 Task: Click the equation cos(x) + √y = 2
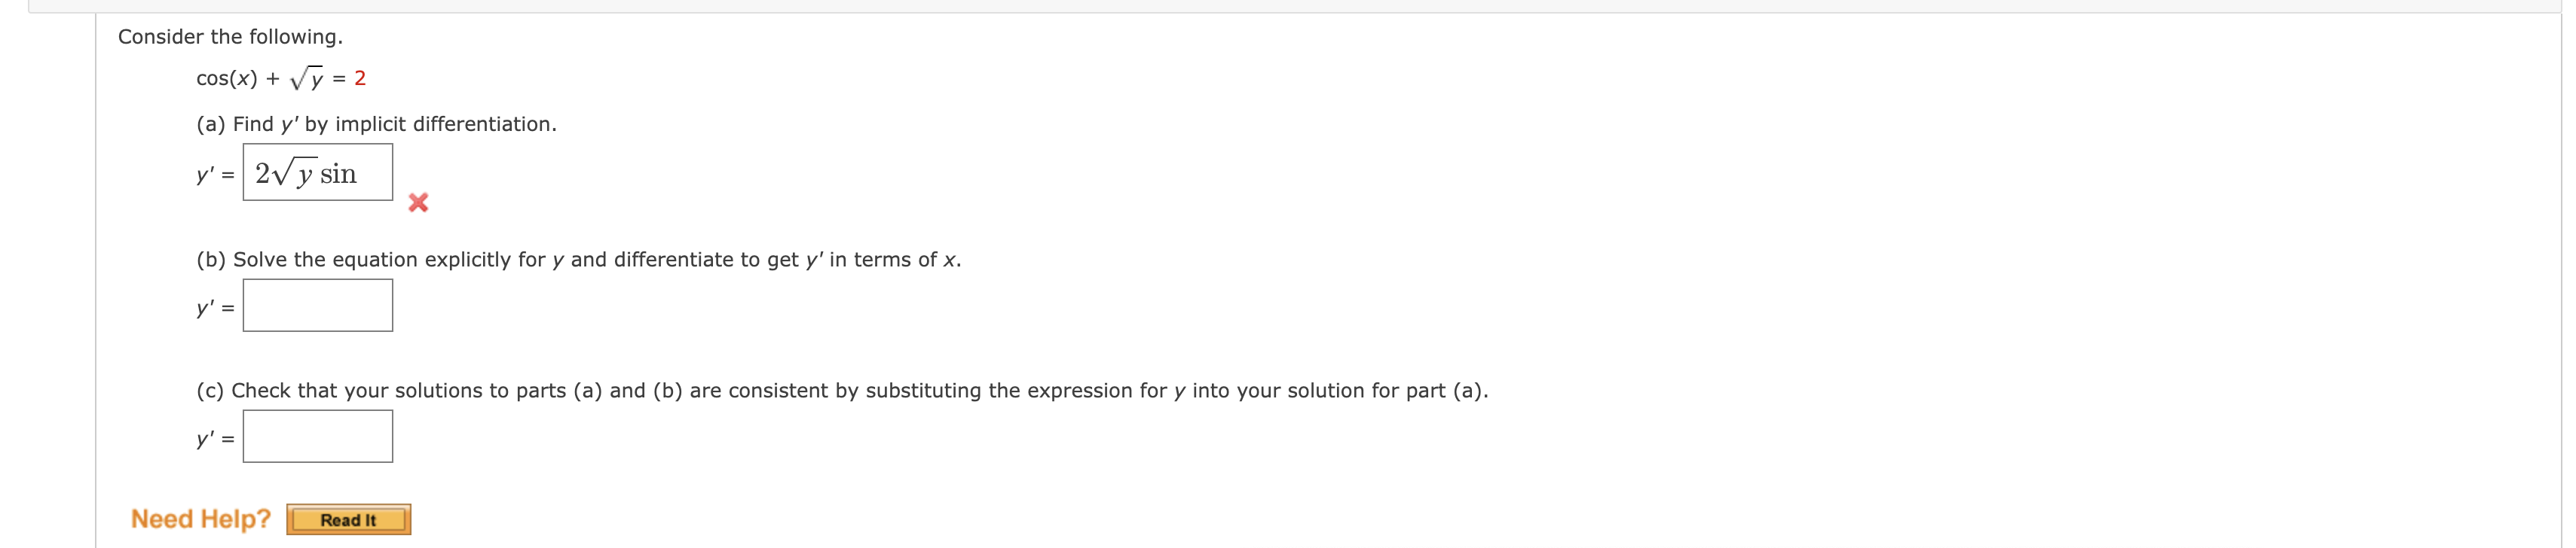280,77
